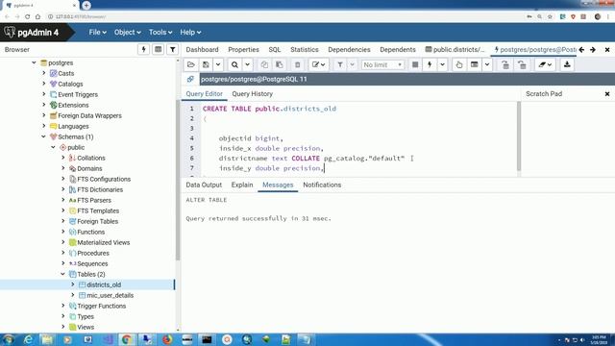Screen dimensions: 615x346
Task: Switch to the Statistics tab
Action: pyautogui.click(x=305, y=49)
